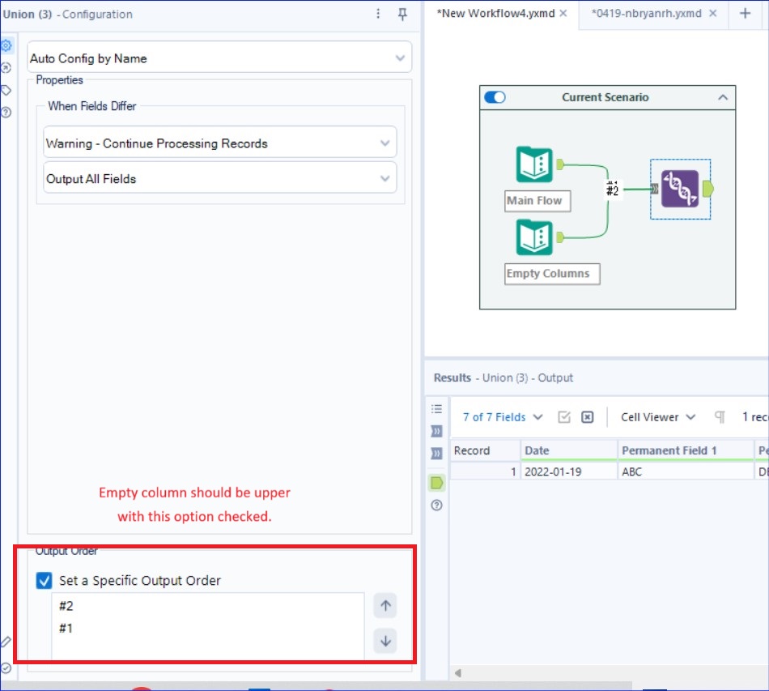Uncheck Set a Specific Output Order
769x691 pixels.
pos(43,581)
